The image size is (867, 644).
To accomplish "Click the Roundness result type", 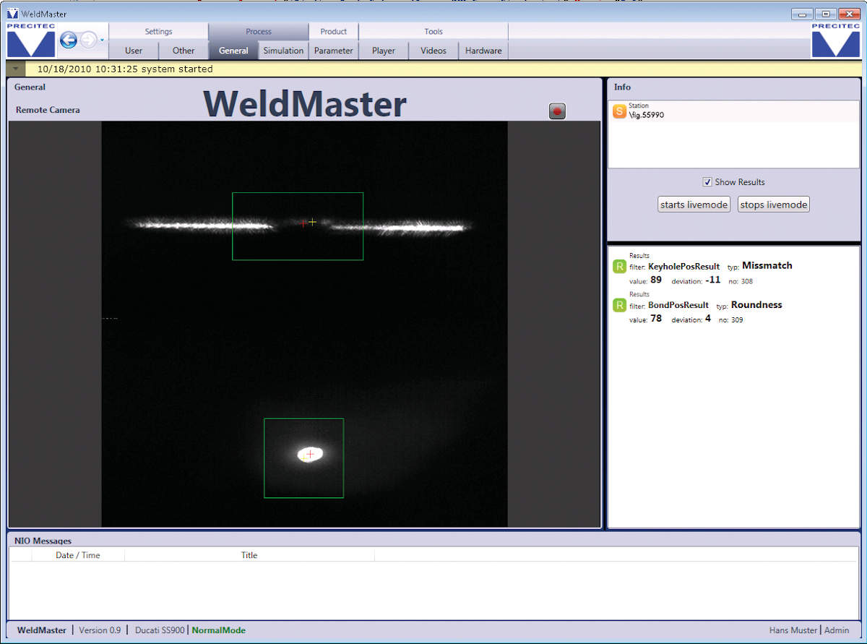I will pos(756,304).
